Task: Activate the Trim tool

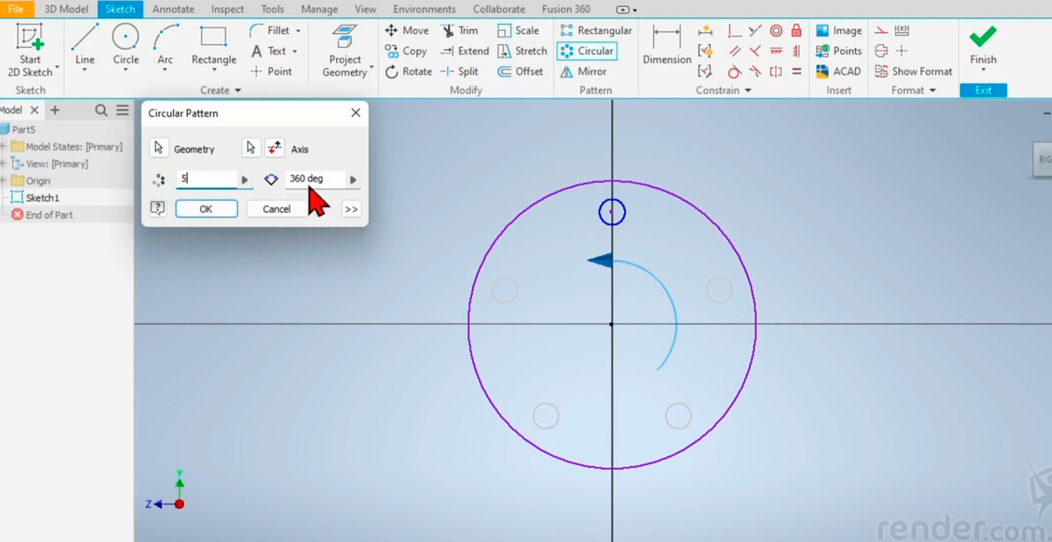Action: (x=460, y=31)
